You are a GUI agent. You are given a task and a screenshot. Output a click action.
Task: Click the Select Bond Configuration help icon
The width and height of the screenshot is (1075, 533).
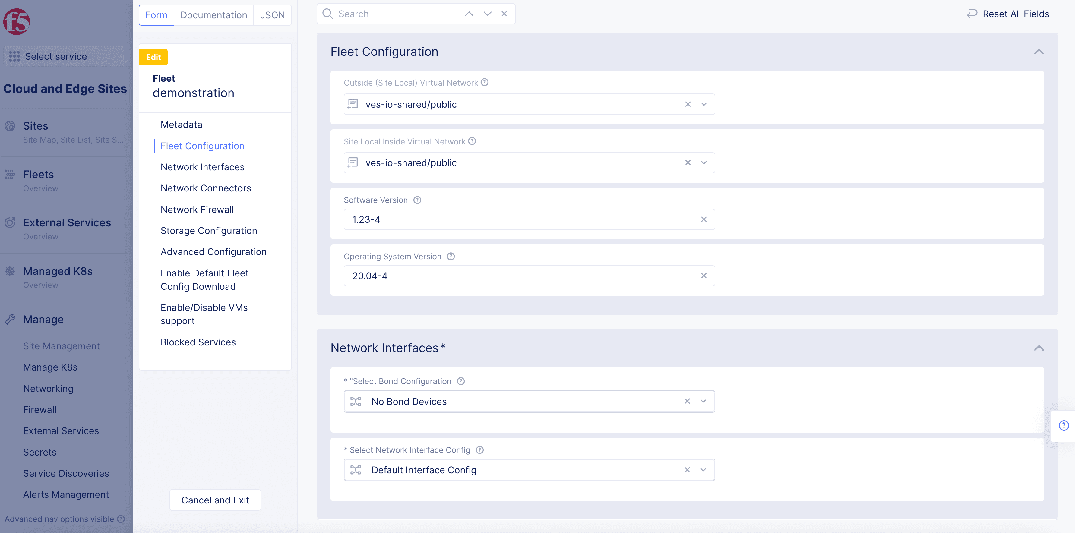pyautogui.click(x=461, y=381)
